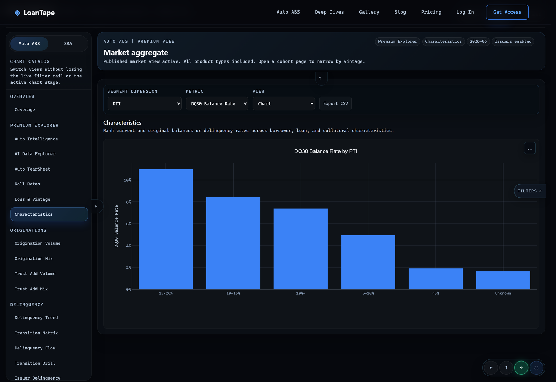Viewport: 556px width, 382px height.
Task: Open the chart three-dots options menu
Action: [x=530, y=149]
